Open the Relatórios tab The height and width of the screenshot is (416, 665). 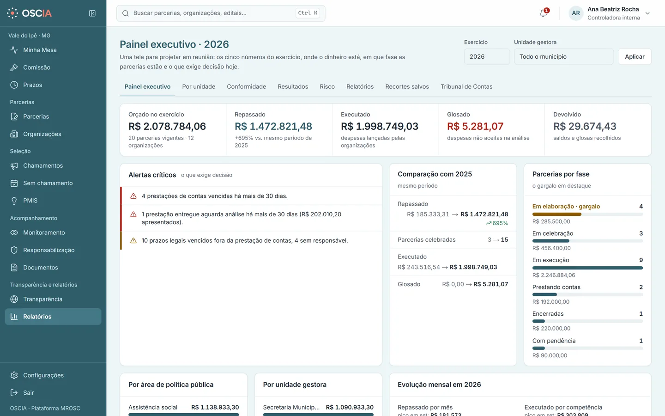(360, 86)
